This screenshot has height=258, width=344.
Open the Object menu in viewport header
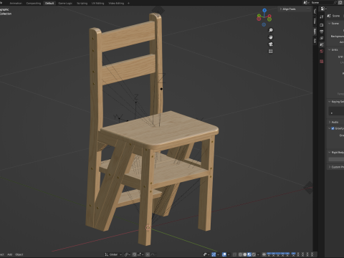point(19,254)
